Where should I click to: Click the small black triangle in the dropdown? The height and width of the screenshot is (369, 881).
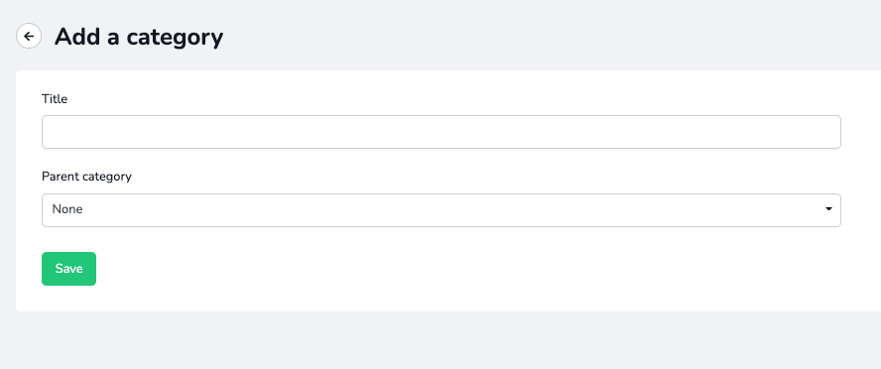828,209
